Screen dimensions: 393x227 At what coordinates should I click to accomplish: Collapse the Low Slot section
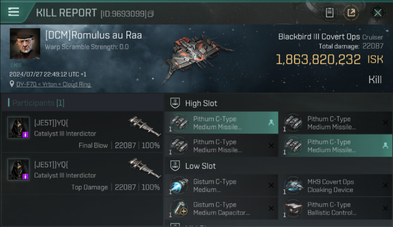coord(200,166)
